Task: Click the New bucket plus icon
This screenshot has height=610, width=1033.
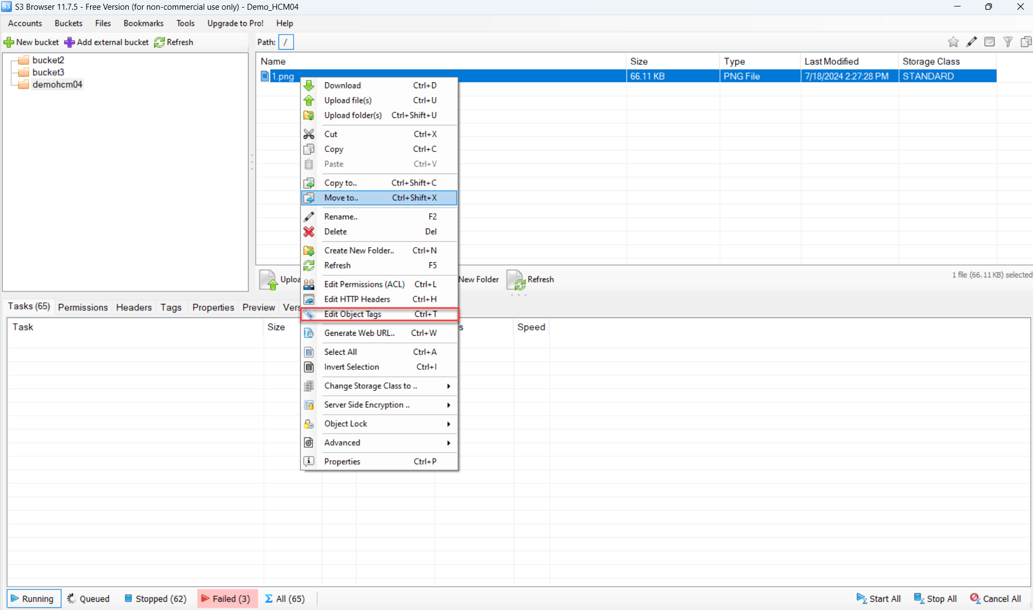Action: click(x=9, y=42)
